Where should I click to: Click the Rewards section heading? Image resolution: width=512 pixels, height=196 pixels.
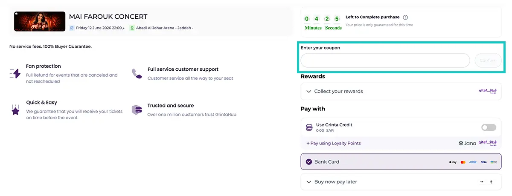coord(313,76)
